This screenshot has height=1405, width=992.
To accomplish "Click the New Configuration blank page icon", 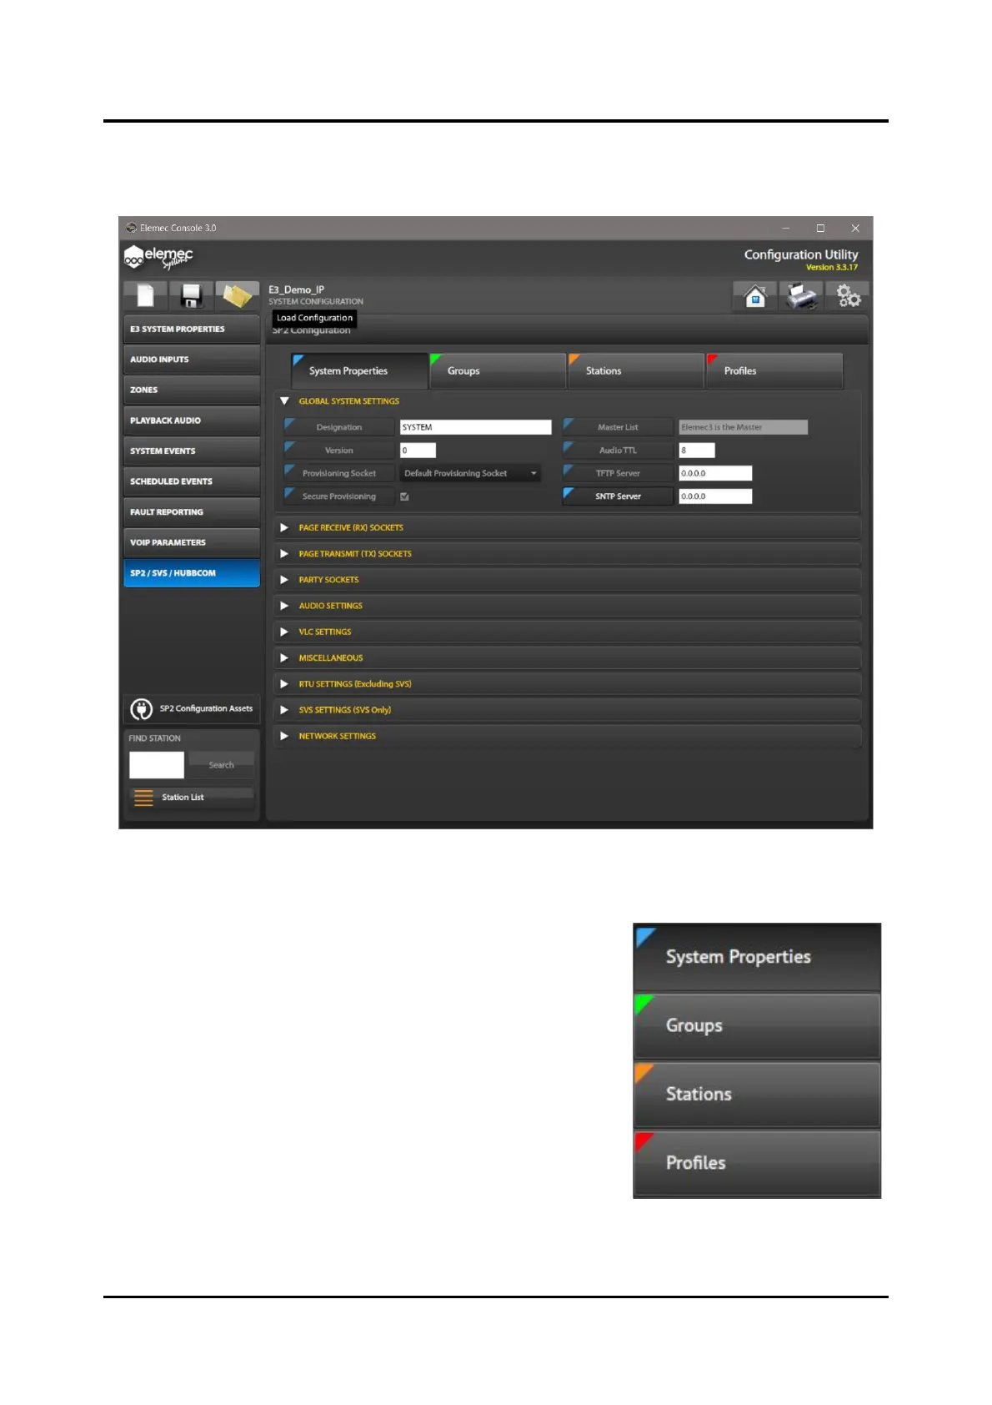I will (x=146, y=295).
